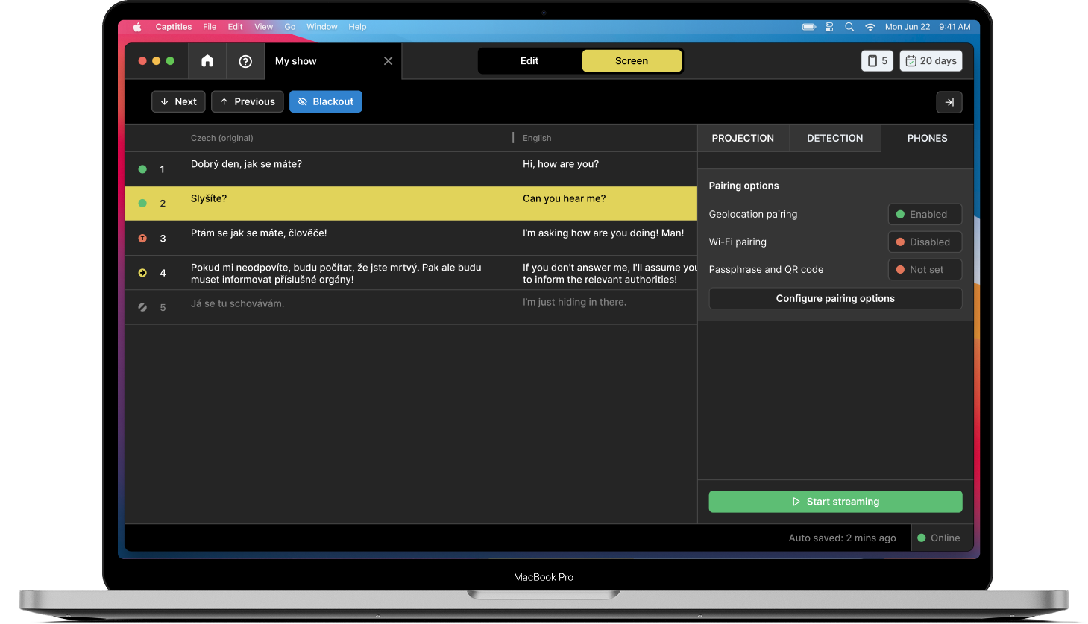1088x624 pixels.
Task: Open Control Center icon
Action: (x=829, y=27)
